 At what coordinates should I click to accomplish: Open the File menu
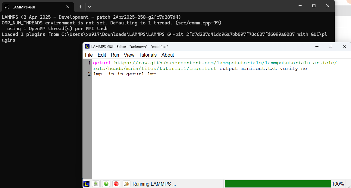click(89, 55)
